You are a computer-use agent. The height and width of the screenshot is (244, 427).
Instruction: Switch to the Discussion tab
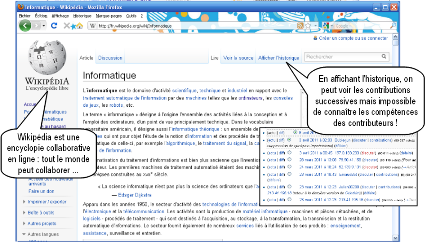click(110, 58)
